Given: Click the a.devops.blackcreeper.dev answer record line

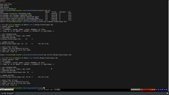Looking at the screenshot, I should [x=24, y=44].
